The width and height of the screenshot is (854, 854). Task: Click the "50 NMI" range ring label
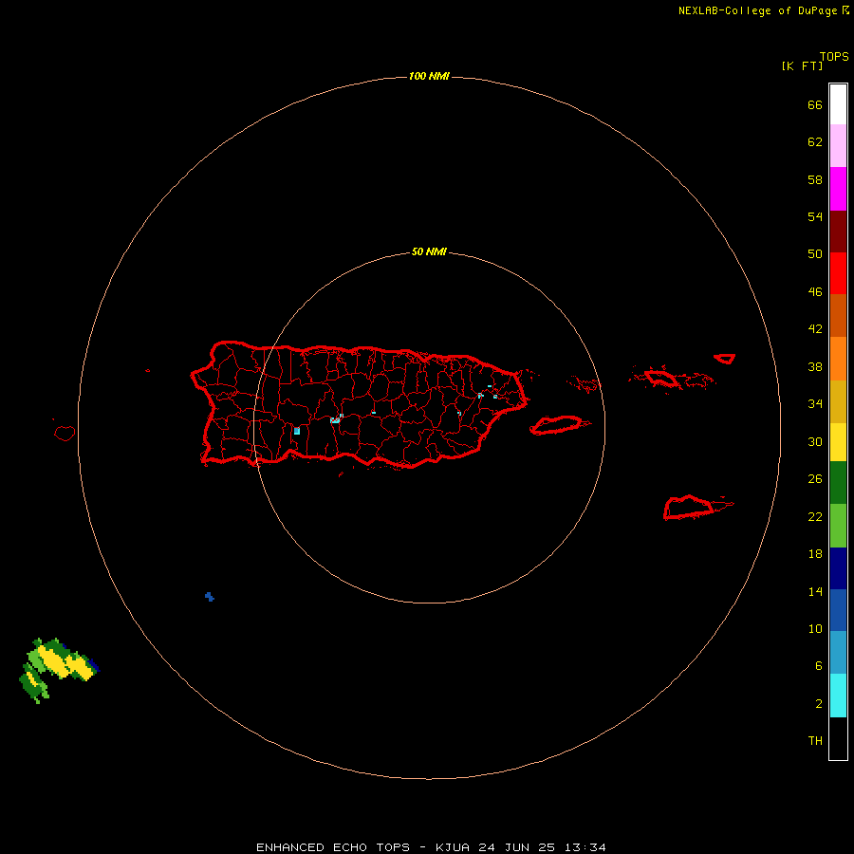429,251
